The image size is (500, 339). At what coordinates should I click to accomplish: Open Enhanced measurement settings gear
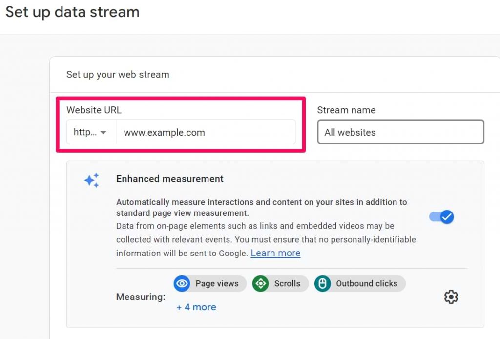(x=451, y=297)
